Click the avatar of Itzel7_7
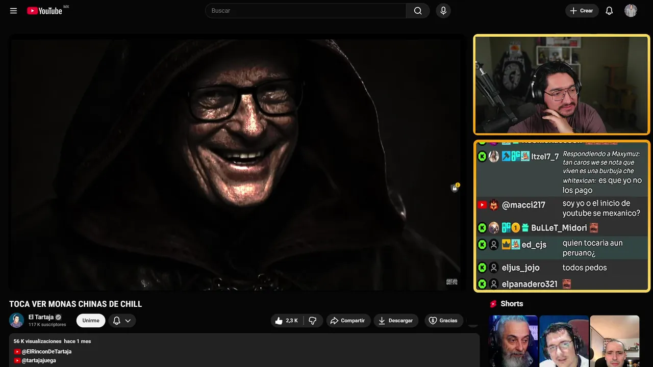 click(494, 156)
